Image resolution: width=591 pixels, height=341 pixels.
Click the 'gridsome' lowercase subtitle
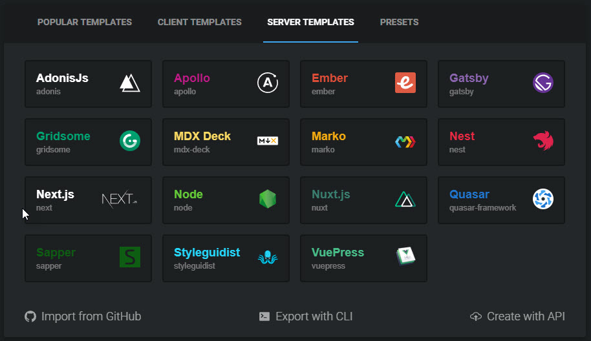(53, 150)
